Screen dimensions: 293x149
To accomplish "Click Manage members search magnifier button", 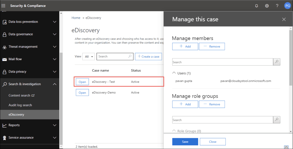I will [x=277, y=62].
